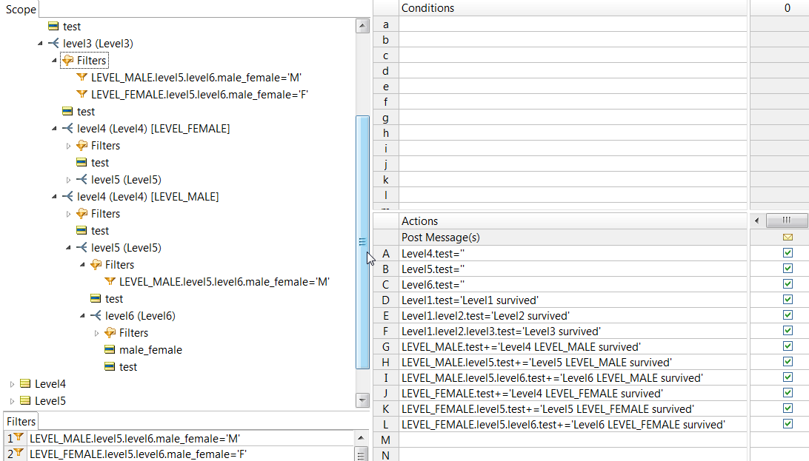Image resolution: width=809 pixels, height=461 pixels.
Task: Select the Scope tab
Action: [x=21, y=10]
